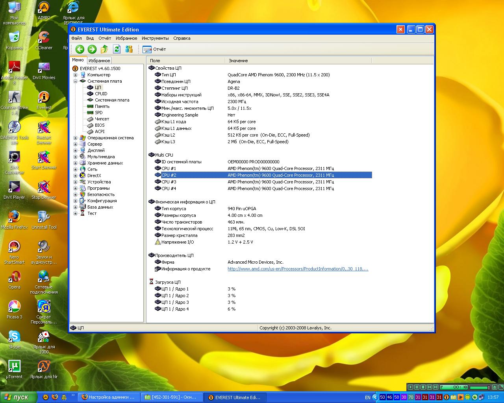Expand the Дисплей tree node
Image resolution: width=504 pixels, height=403 pixels.
[75, 150]
